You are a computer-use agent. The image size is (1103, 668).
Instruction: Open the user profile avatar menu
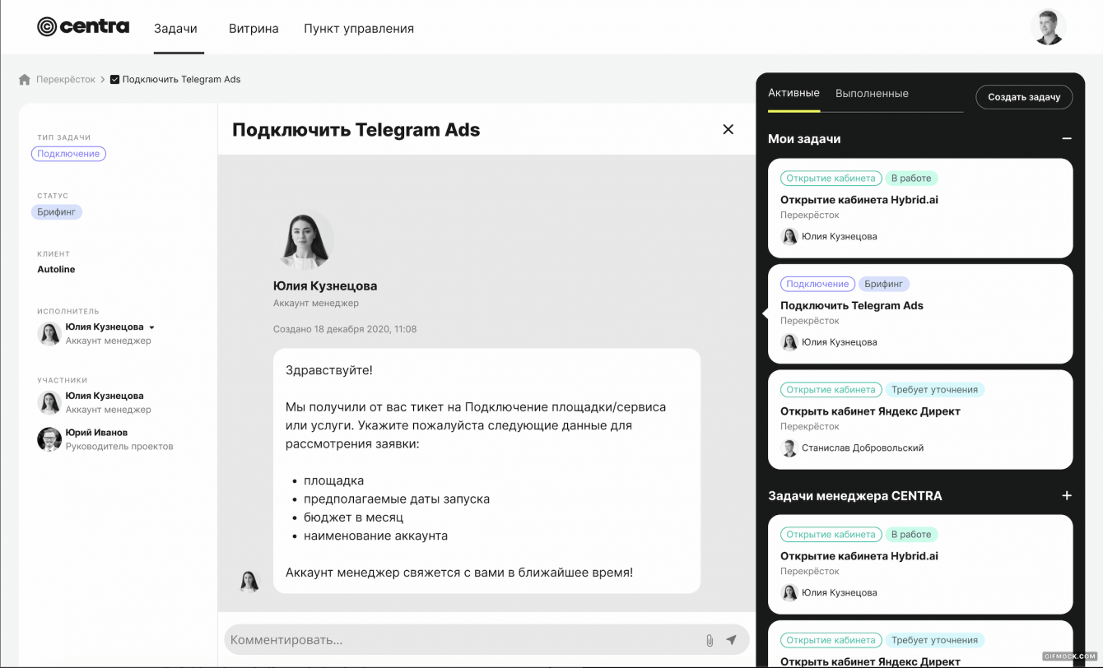[x=1048, y=27]
